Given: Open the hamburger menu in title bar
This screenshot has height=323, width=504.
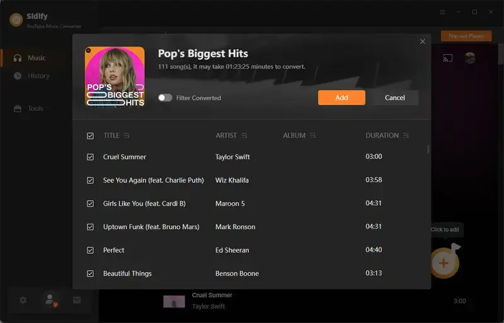Looking at the screenshot, I should pyautogui.click(x=442, y=12).
